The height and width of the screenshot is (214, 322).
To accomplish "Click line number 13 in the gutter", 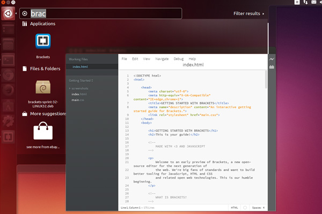I will pyautogui.click(x=127, y=131).
